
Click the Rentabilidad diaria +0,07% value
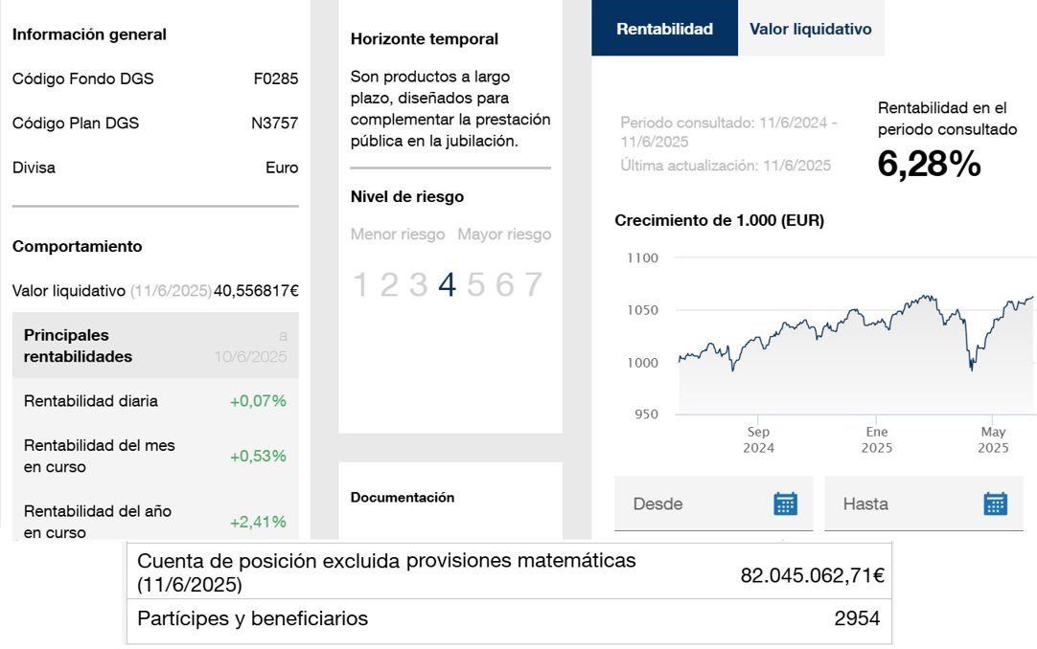pyautogui.click(x=258, y=401)
